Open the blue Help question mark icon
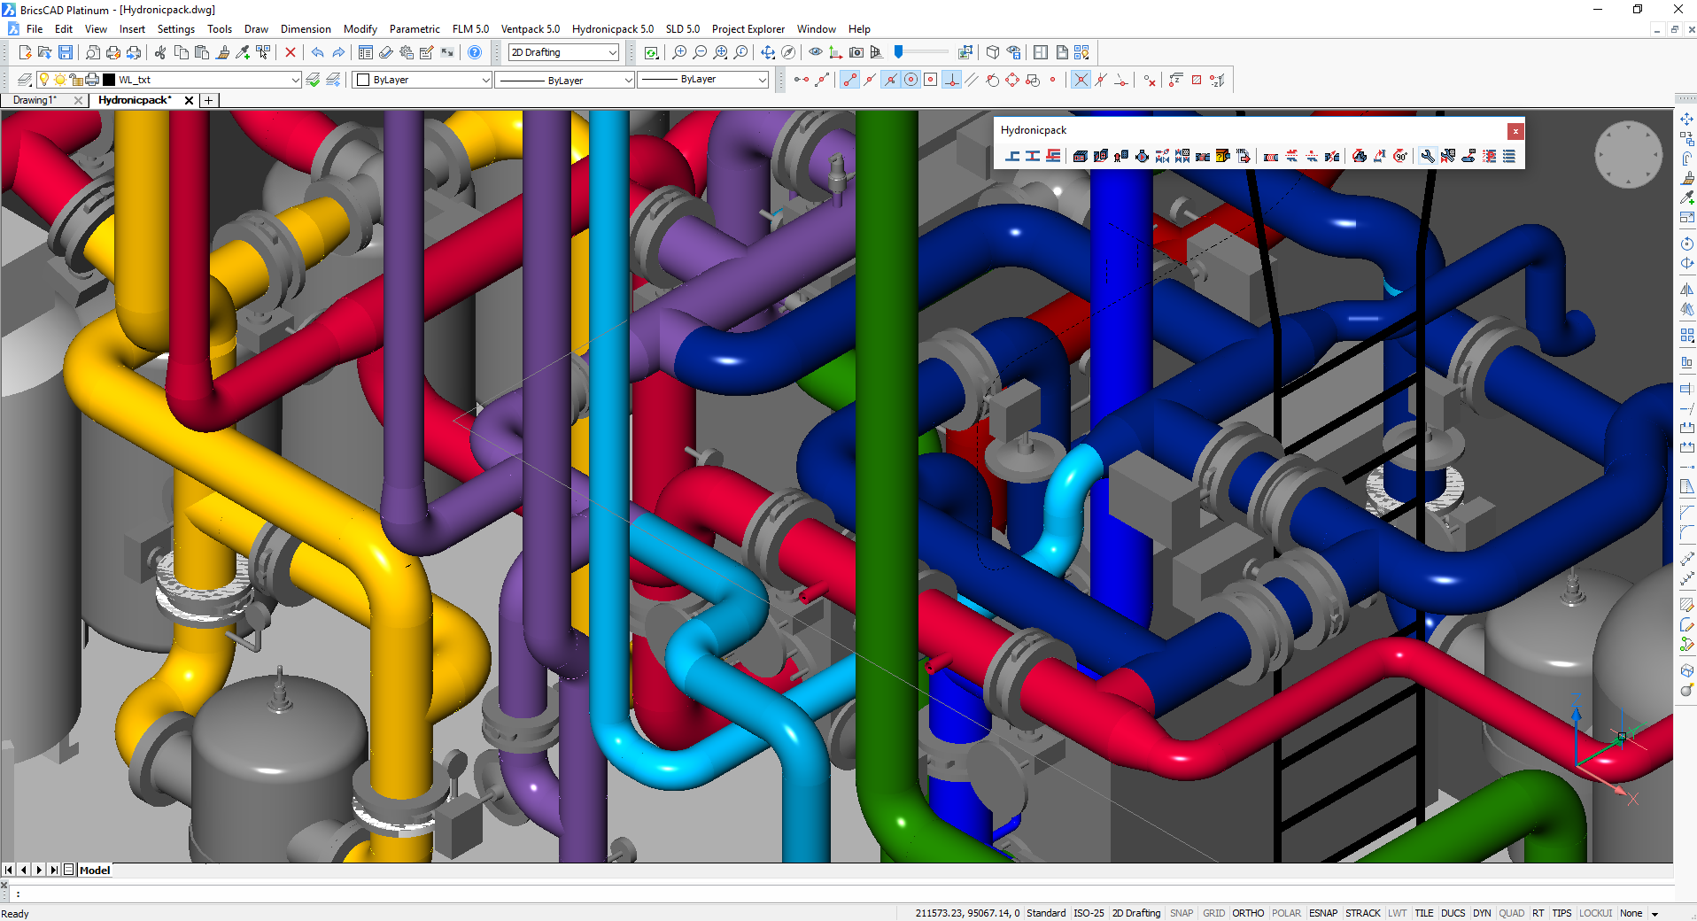This screenshot has height=921, width=1697. point(475,53)
